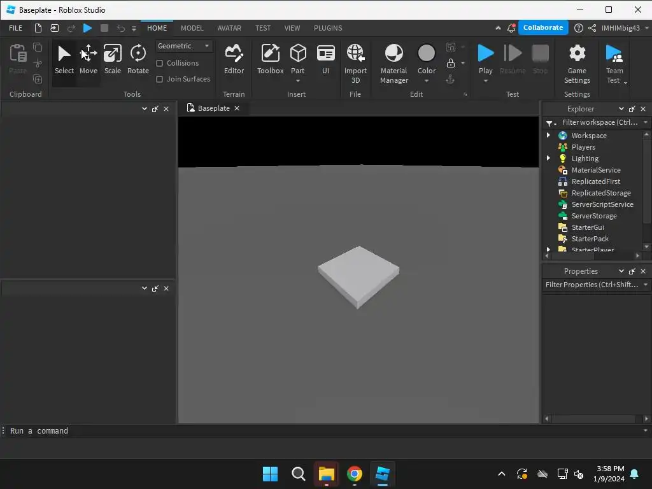This screenshot has height=489, width=652.
Task: Open File Explorer from taskbar
Action: tap(327, 474)
